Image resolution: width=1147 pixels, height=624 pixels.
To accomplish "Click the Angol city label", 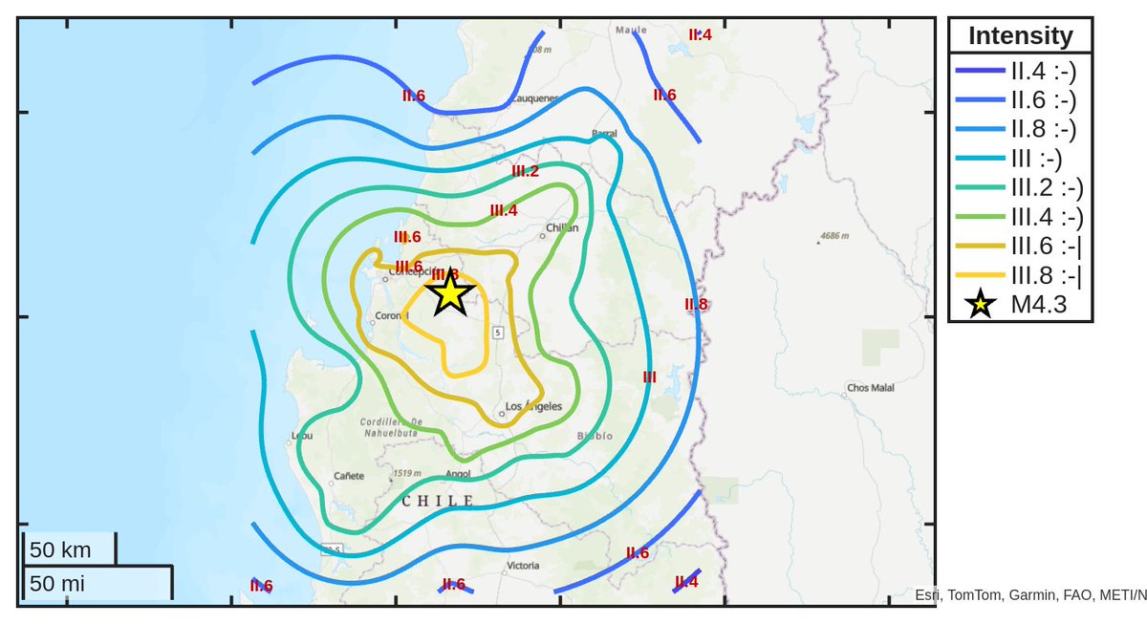I will (x=458, y=472).
